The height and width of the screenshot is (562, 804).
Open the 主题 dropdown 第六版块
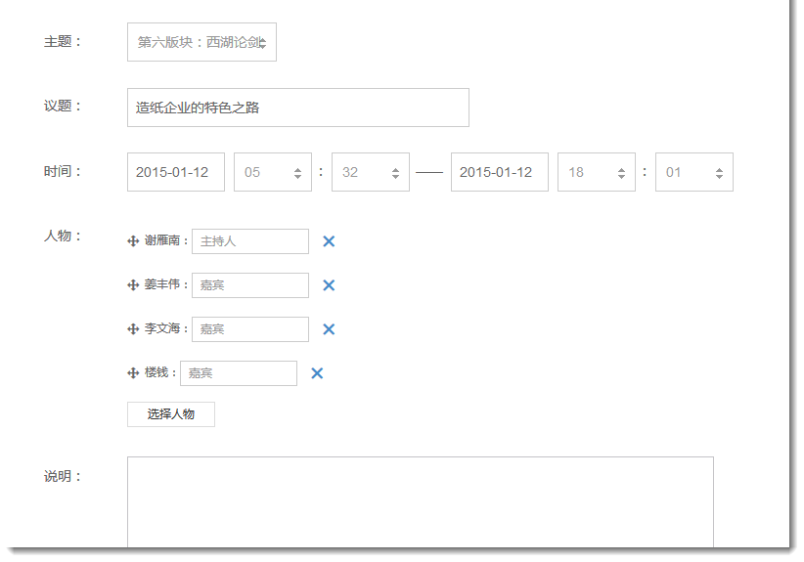(201, 42)
